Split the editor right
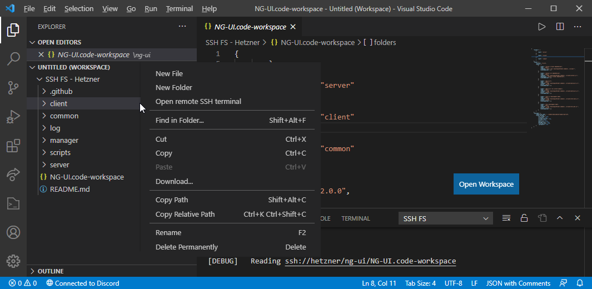The width and height of the screenshot is (592, 289). pyautogui.click(x=560, y=27)
